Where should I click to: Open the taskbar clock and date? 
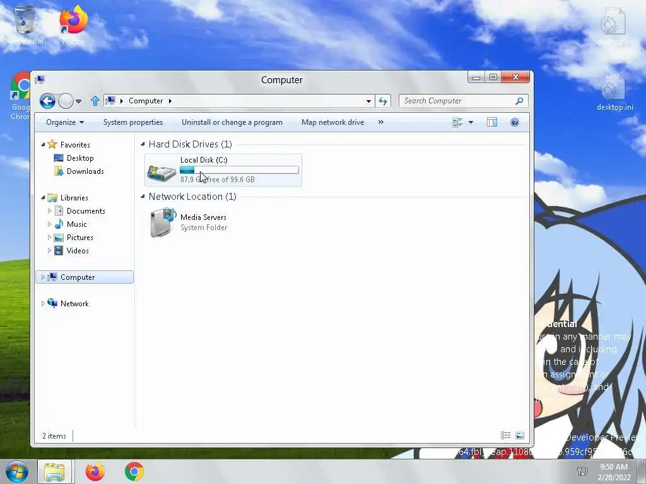click(614, 472)
